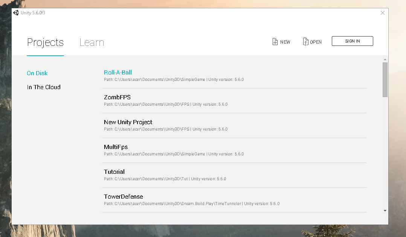Click the TowerDefense path with TimeTunneler

[192, 204]
